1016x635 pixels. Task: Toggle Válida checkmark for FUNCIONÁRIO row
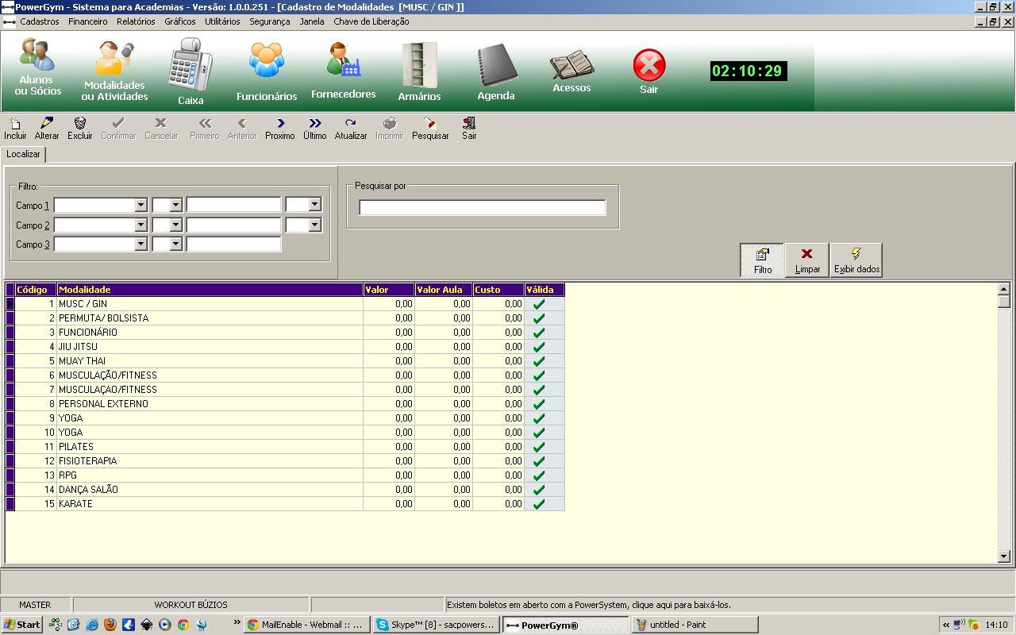tap(539, 333)
